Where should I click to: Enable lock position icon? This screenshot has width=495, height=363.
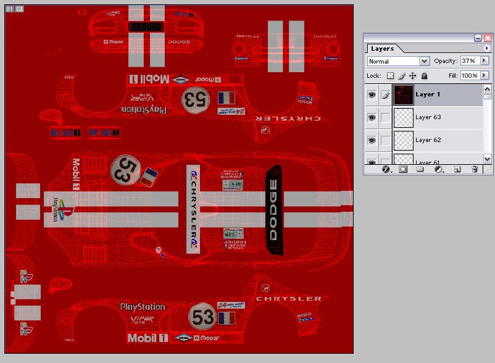(412, 75)
